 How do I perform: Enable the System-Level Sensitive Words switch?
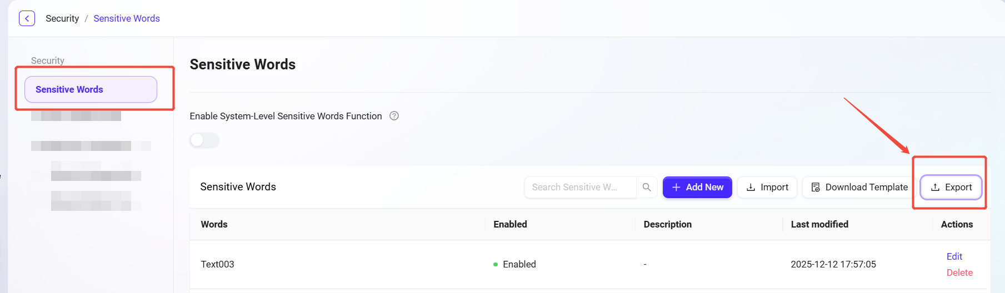click(204, 140)
